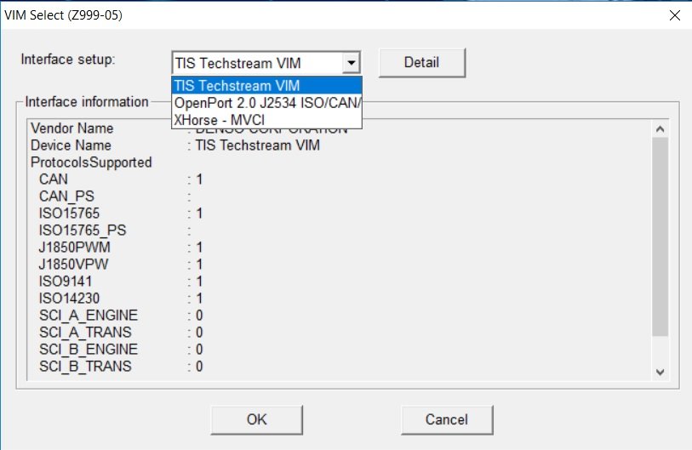Click the ProtocolsSupported heading

pyautogui.click(x=91, y=162)
